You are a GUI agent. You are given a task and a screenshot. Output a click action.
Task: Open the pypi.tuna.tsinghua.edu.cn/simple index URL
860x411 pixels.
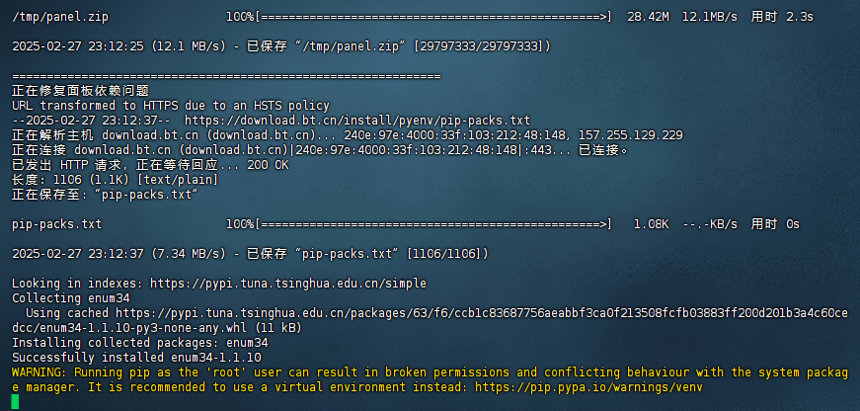288,284
